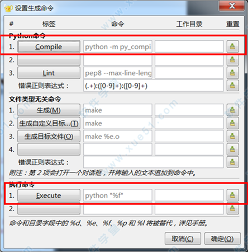Image resolution: width=248 pixels, height=252 pixels.
Task: Focus the python -m py_compile command field
Action: (x=118, y=46)
